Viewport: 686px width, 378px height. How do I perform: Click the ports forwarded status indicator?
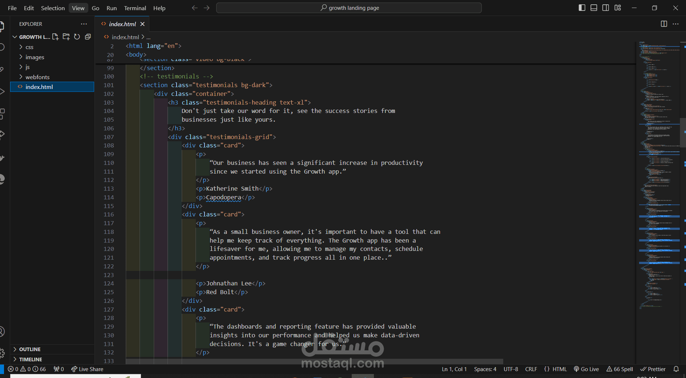tap(59, 369)
